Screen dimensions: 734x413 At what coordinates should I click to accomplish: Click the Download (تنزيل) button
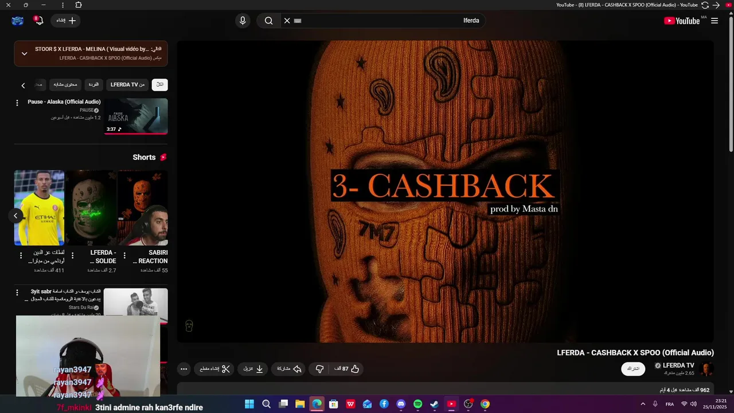[x=253, y=369]
